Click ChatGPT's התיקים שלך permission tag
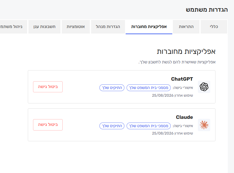234x173 pixels. (x=112, y=88)
